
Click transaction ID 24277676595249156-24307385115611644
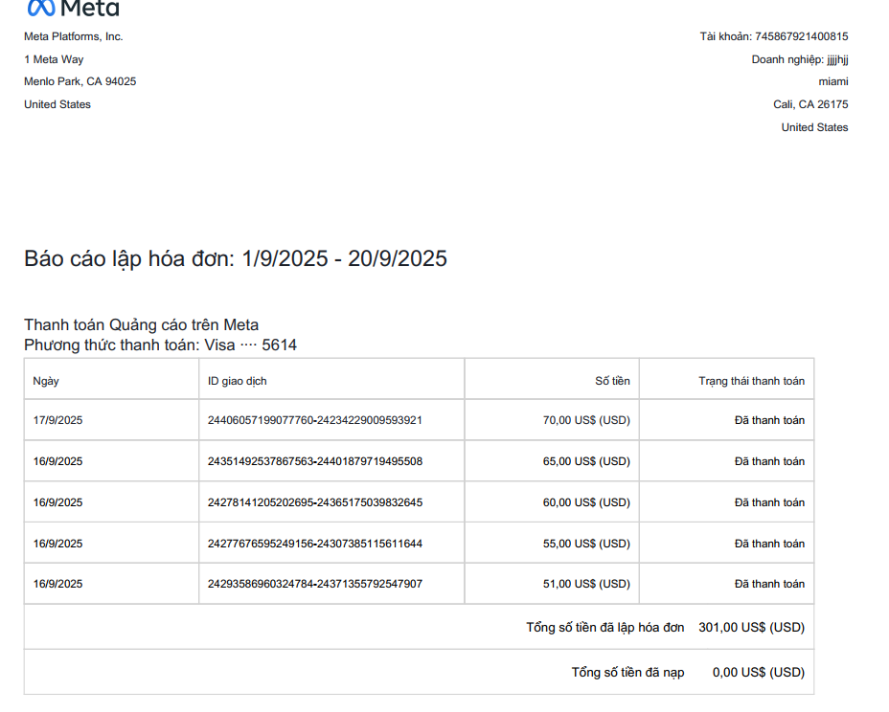point(315,544)
